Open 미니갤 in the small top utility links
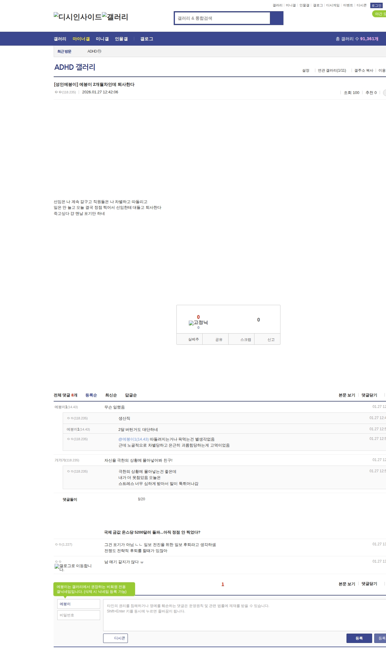 pyautogui.click(x=291, y=5)
